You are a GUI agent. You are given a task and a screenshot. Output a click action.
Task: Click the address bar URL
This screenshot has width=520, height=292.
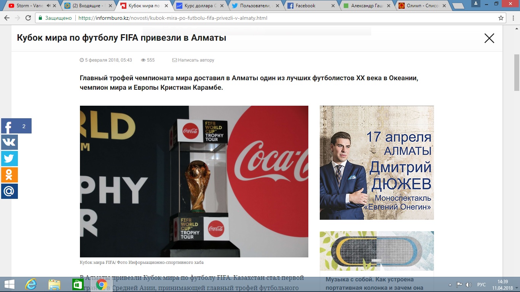(x=173, y=18)
